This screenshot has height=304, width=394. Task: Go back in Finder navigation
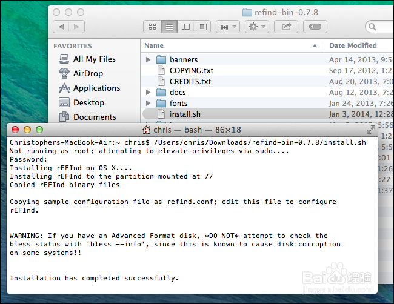pos(61,27)
